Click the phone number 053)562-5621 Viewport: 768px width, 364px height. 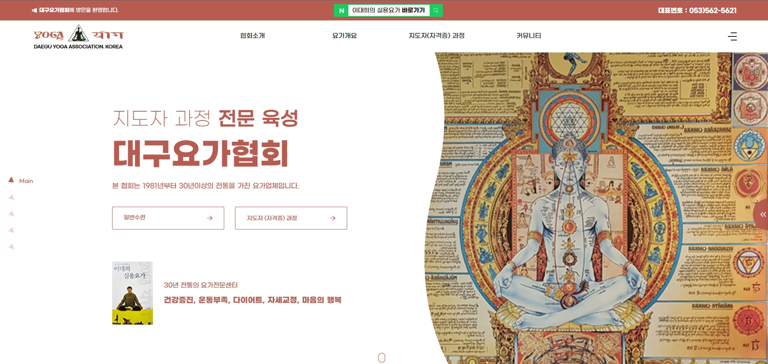[713, 10]
